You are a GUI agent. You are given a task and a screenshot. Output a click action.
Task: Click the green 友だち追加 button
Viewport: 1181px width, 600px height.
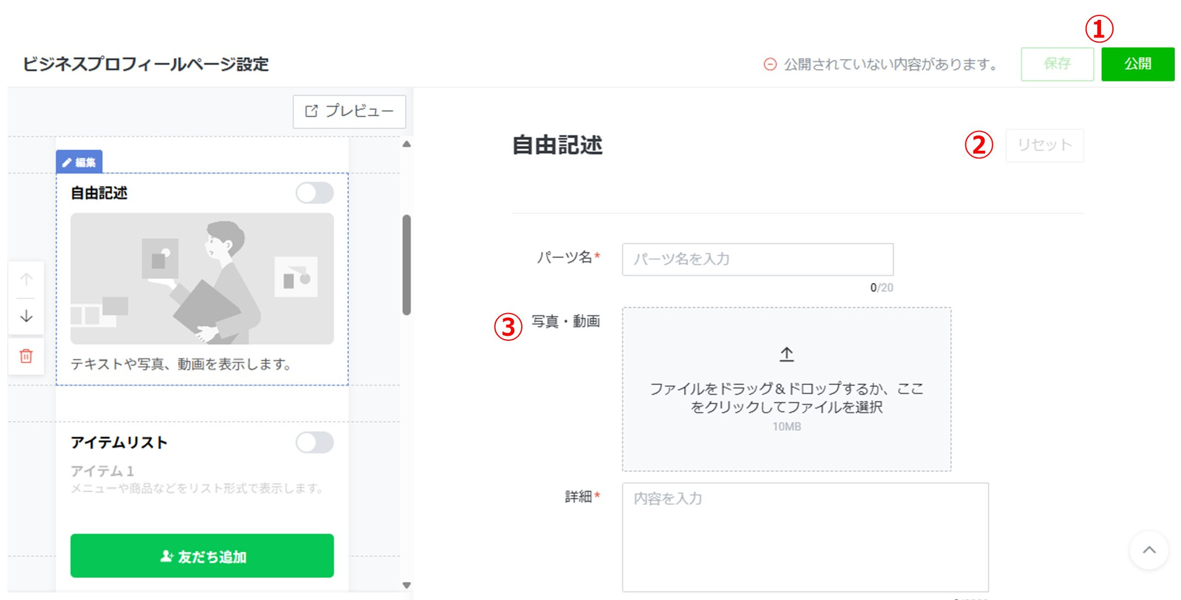(x=201, y=556)
